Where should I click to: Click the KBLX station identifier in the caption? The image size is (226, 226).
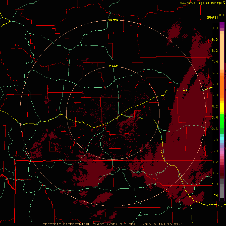pos(147,224)
